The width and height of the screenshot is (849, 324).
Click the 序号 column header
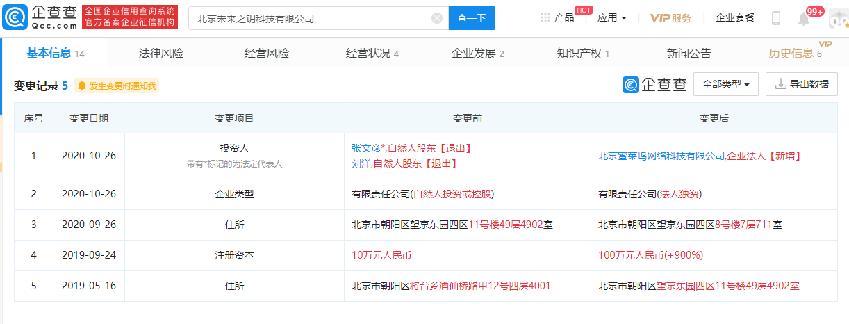(x=33, y=118)
